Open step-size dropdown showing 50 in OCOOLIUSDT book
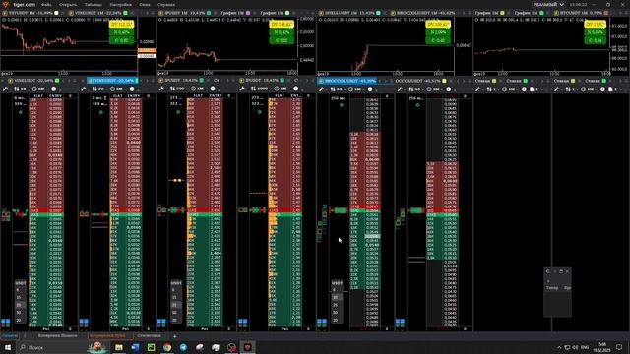This screenshot has height=354, width=630. (x=415, y=89)
